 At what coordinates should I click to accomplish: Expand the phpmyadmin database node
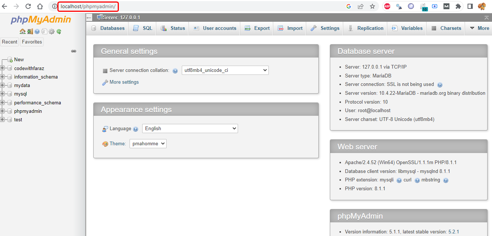coord(3,111)
